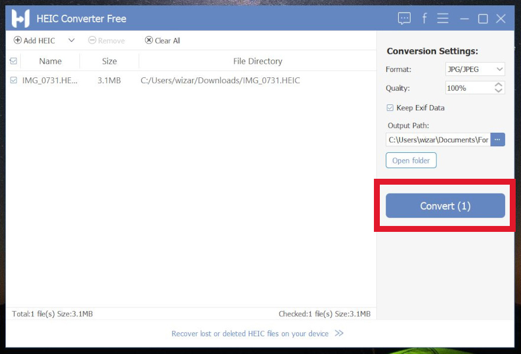Click the browse button for Output Path

click(x=497, y=140)
